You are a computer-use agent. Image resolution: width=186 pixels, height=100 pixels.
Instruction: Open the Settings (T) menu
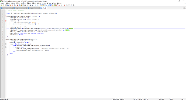click(34, 3)
